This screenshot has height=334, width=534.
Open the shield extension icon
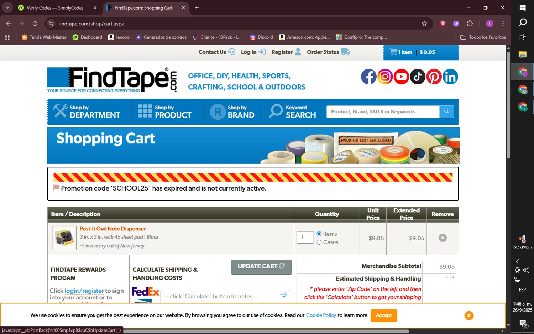pyautogui.click(x=443, y=24)
